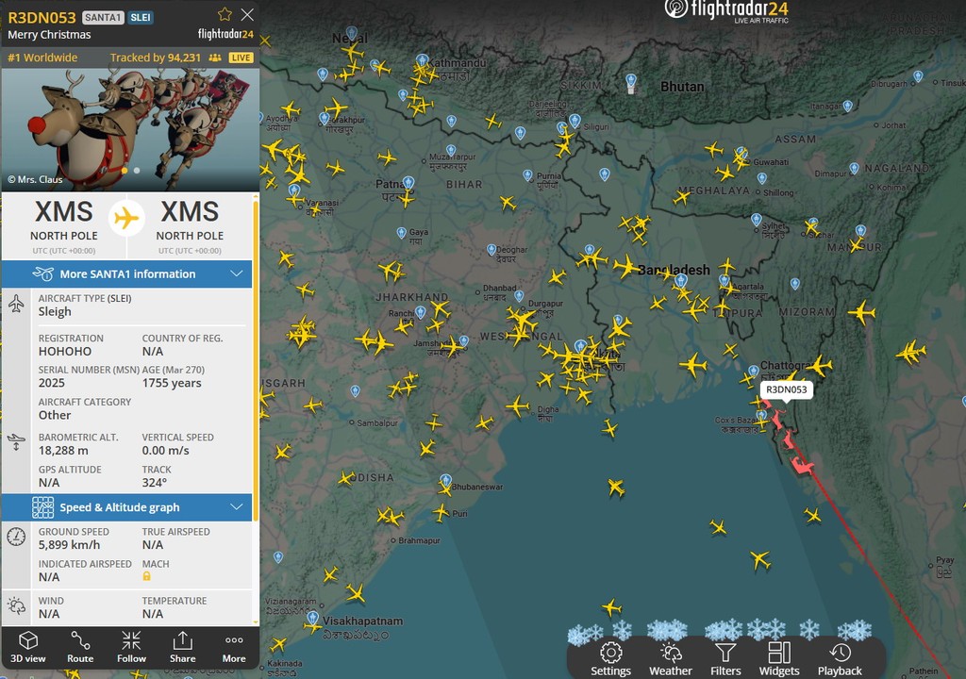Click the Sleigh aircraft type text
The height and width of the screenshot is (679, 966).
pyautogui.click(x=55, y=312)
